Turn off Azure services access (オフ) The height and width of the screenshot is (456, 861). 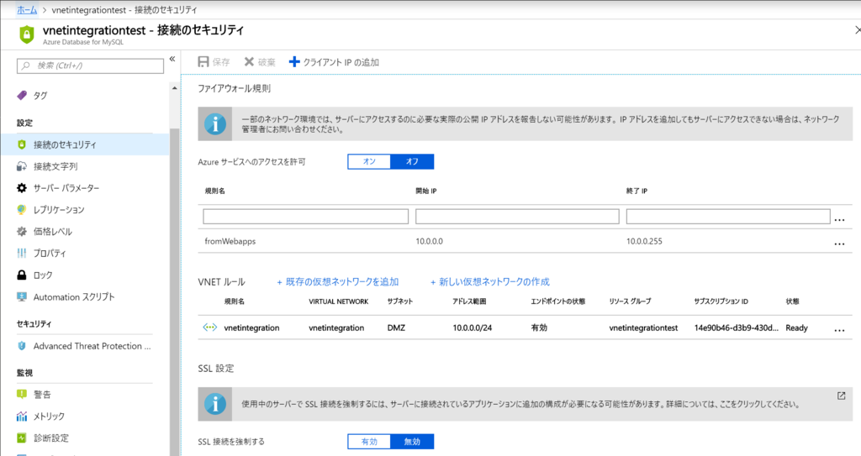point(412,161)
